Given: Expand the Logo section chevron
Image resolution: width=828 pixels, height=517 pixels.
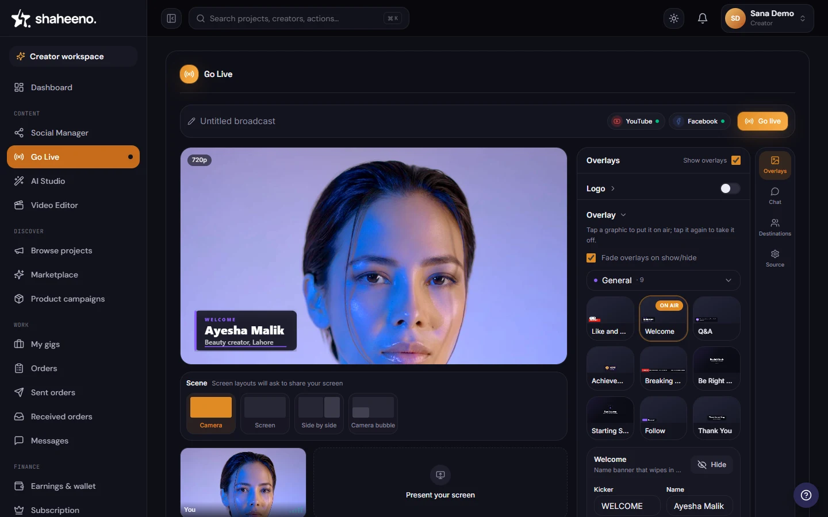Looking at the screenshot, I should pyautogui.click(x=613, y=188).
